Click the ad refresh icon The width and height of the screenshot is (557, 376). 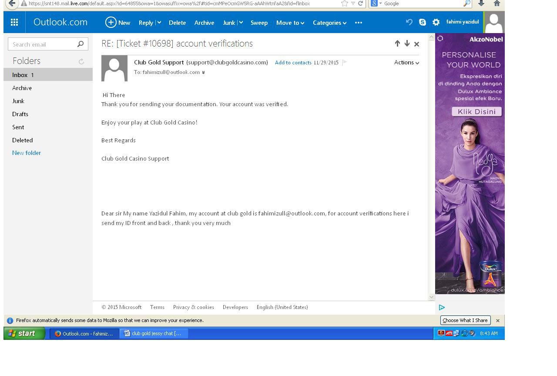click(x=440, y=39)
